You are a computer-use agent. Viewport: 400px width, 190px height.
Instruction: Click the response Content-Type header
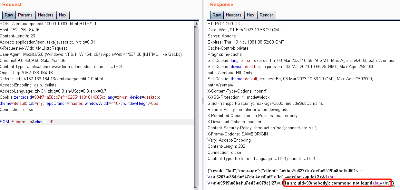pyautogui.click(x=261, y=159)
